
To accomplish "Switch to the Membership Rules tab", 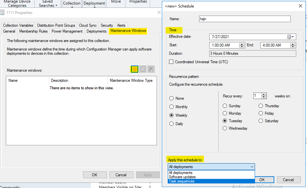I will tap(33, 31).
